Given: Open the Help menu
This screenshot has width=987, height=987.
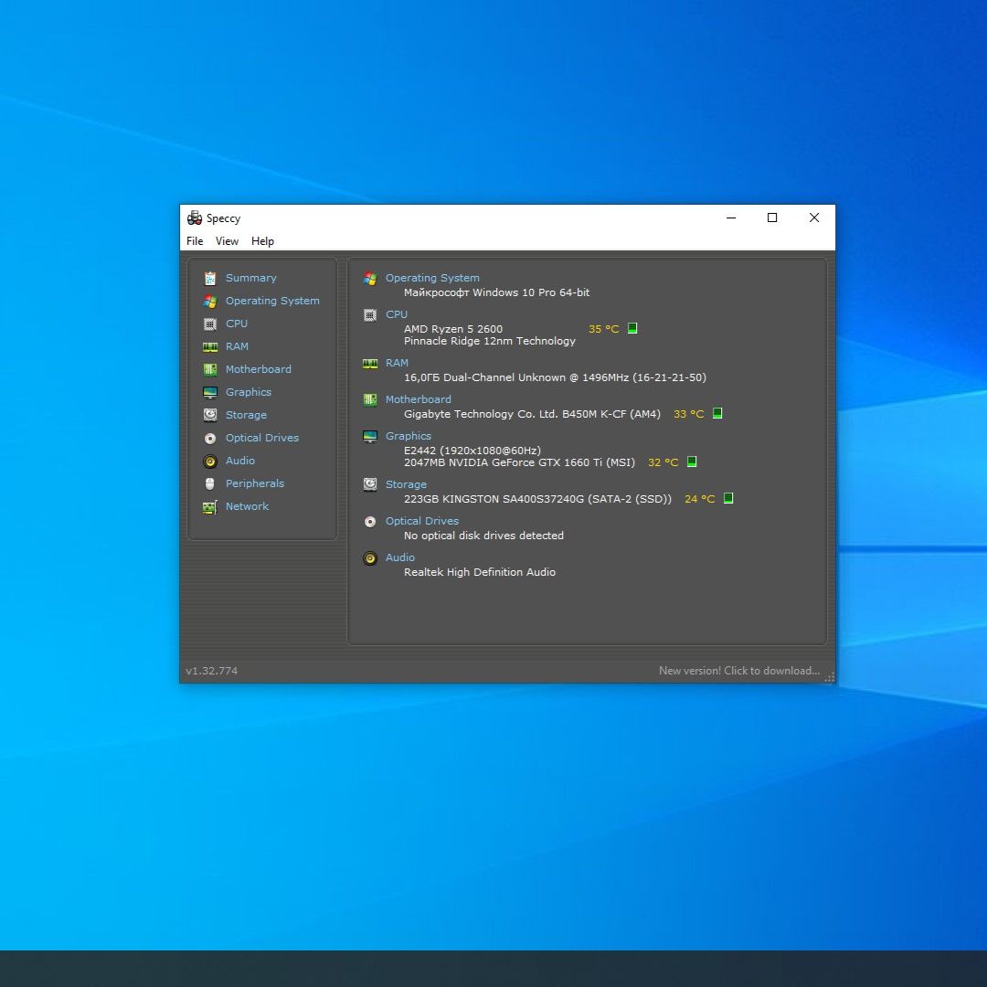Looking at the screenshot, I should 262,241.
